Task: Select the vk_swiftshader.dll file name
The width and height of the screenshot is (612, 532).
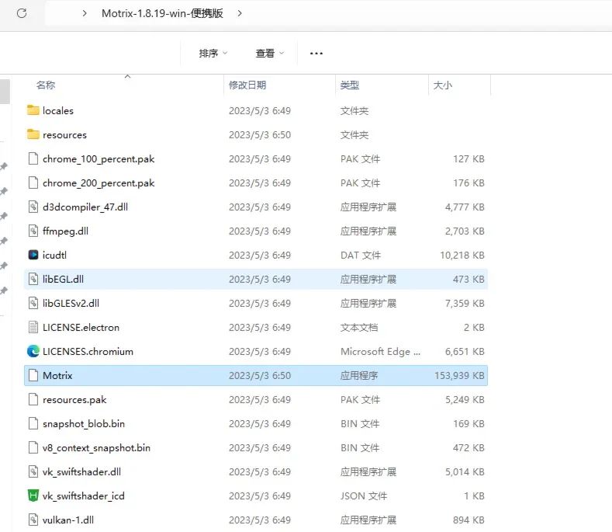Action: coord(81,471)
